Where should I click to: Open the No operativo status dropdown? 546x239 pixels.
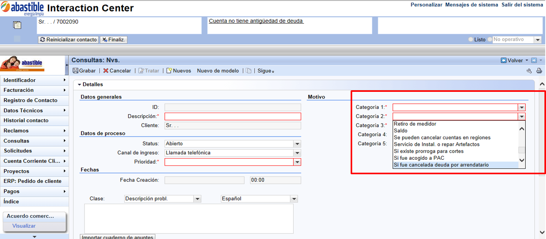coord(537,40)
